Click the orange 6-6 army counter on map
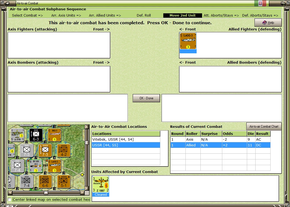This screenshot has width=290, height=207. click(45, 181)
